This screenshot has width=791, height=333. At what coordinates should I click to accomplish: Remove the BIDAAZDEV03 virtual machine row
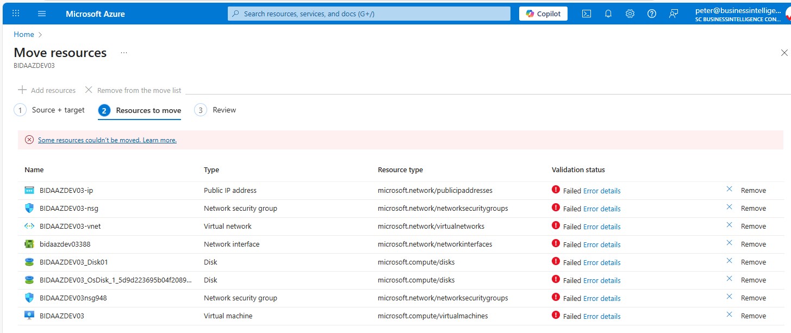tap(746, 316)
